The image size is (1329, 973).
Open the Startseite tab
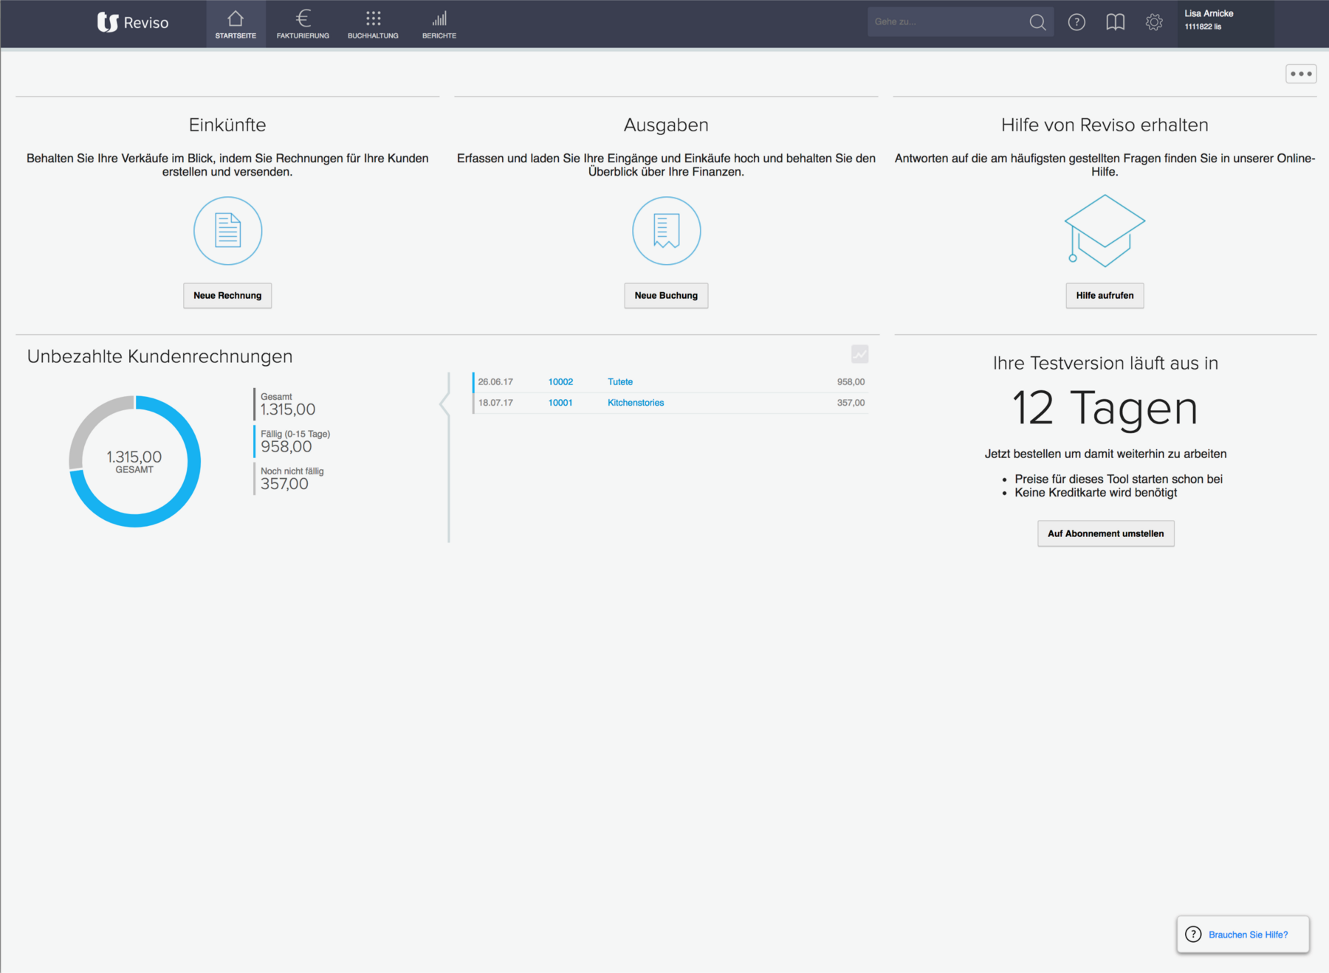click(x=236, y=24)
